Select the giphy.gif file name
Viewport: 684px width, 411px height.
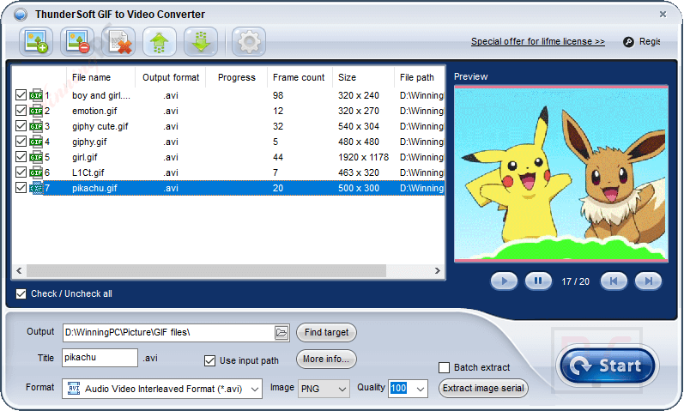[89, 142]
